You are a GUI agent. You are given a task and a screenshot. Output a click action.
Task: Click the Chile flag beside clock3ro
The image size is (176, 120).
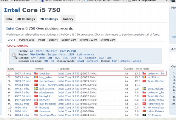pos(36,73)
